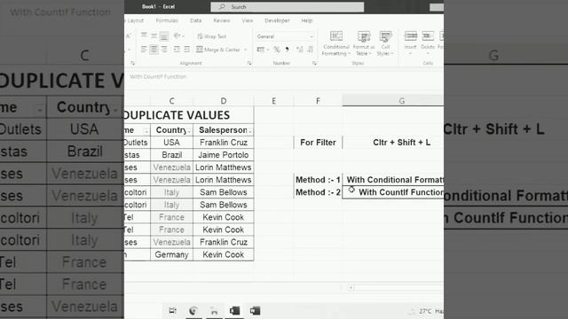
Task: Open Format as Table gallery
Action: pyautogui.click(x=363, y=43)
